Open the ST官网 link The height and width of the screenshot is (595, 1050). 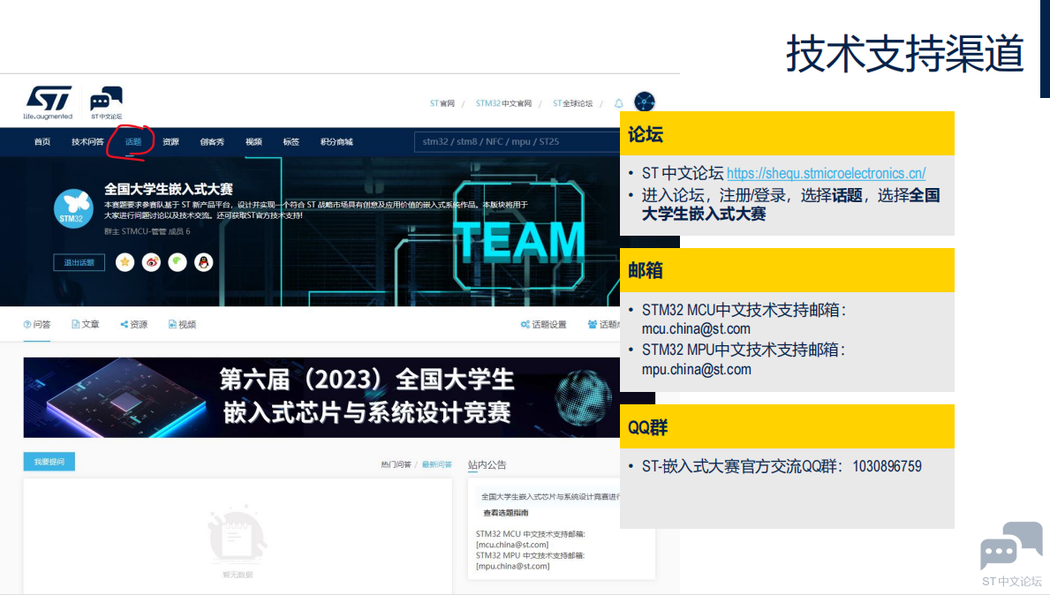coord(442,104)
